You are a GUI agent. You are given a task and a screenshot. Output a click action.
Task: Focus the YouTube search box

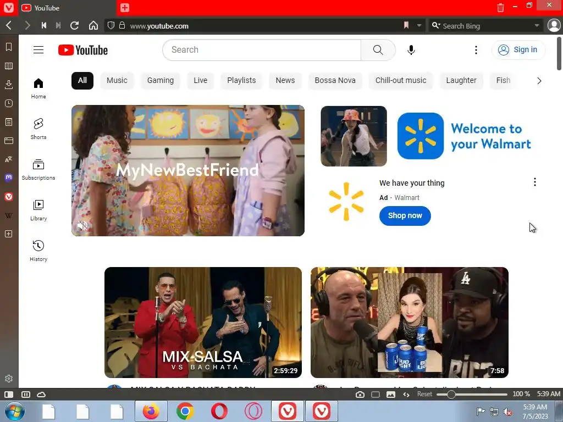262,50
